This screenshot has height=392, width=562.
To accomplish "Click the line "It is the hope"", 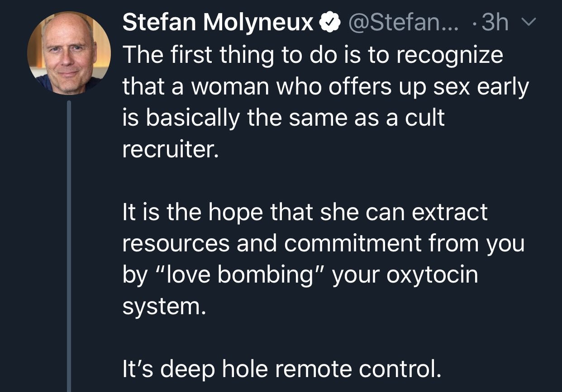I will pos(305,213).
